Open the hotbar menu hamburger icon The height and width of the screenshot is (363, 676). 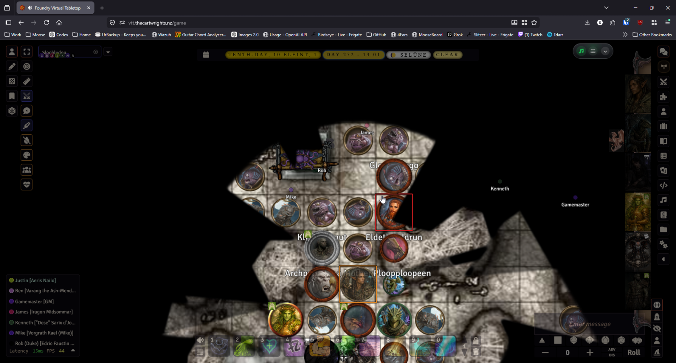200,352
